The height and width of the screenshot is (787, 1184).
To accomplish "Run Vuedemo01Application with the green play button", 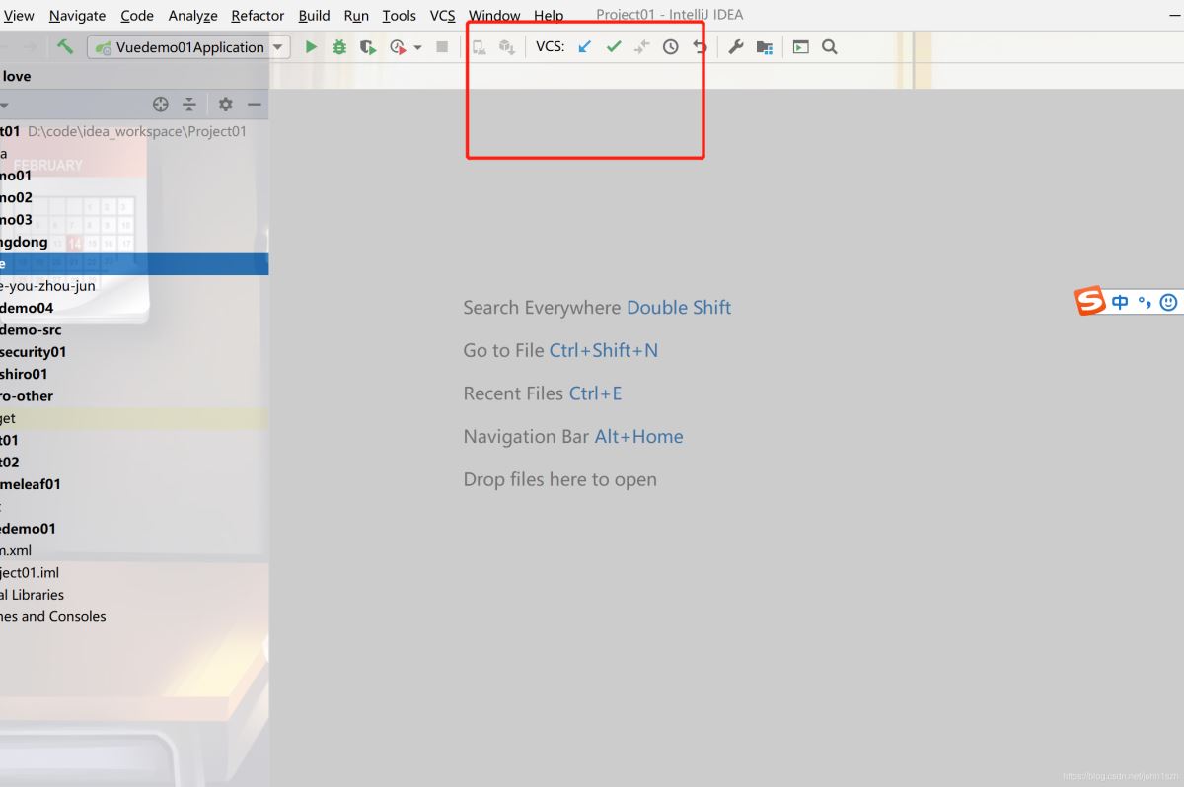I will click(x=311, y=46).
